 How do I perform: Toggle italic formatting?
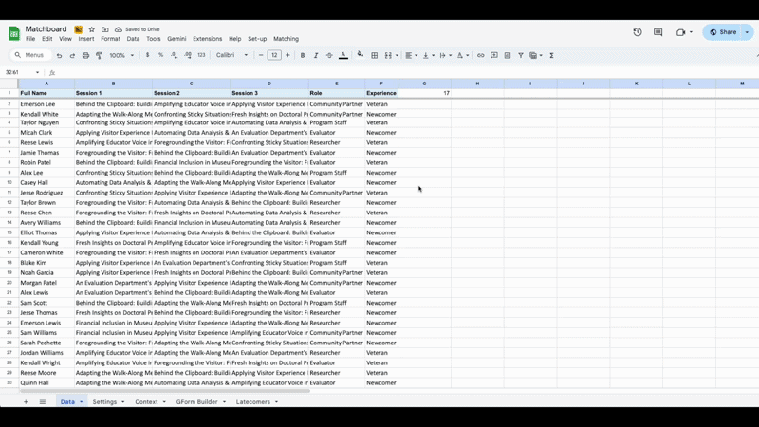tap(316, 55)
